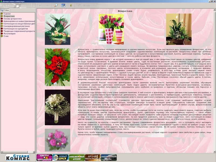The height and width of the screenshot is (162, 216).
Task: Toggle the navigation panel toolbar icon
Action: pyautogui.click(x=63, y=5)
